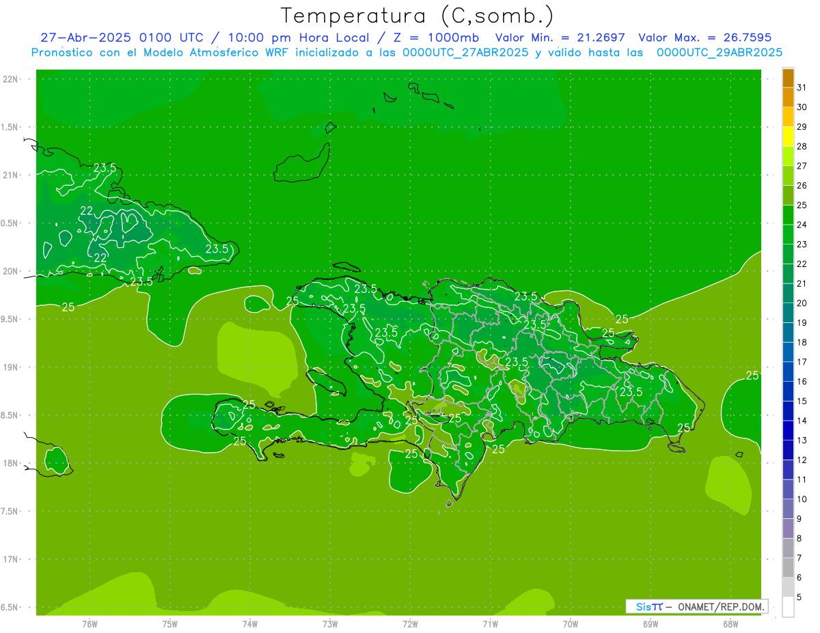Click the legend value 26

click(802, 186)
